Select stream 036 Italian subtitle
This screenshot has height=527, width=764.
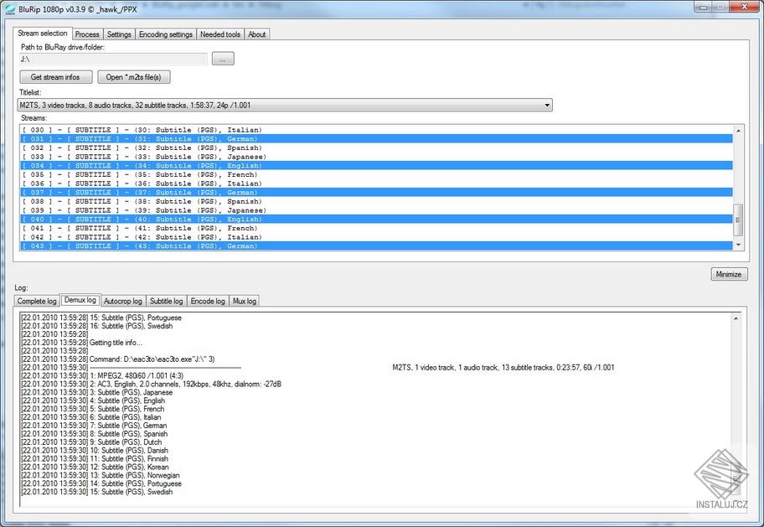point(375,183)
